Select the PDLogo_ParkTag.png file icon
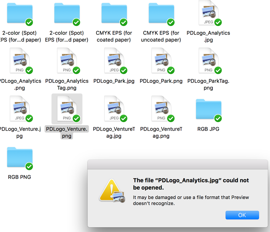 point(209,60)
